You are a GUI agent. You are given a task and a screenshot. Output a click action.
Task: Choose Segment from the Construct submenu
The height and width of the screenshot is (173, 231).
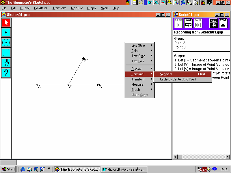pos(183,74)
